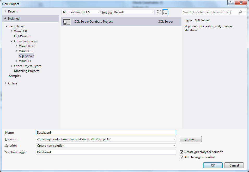Click the Browse button
This screenshot has width=249, height=172.
coord(191,139)
